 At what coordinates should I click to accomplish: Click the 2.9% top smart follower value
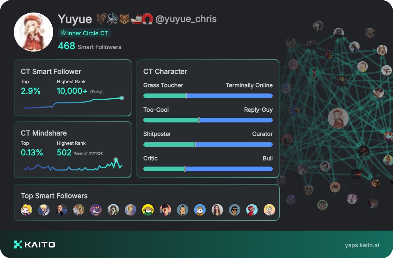point(31,91)
